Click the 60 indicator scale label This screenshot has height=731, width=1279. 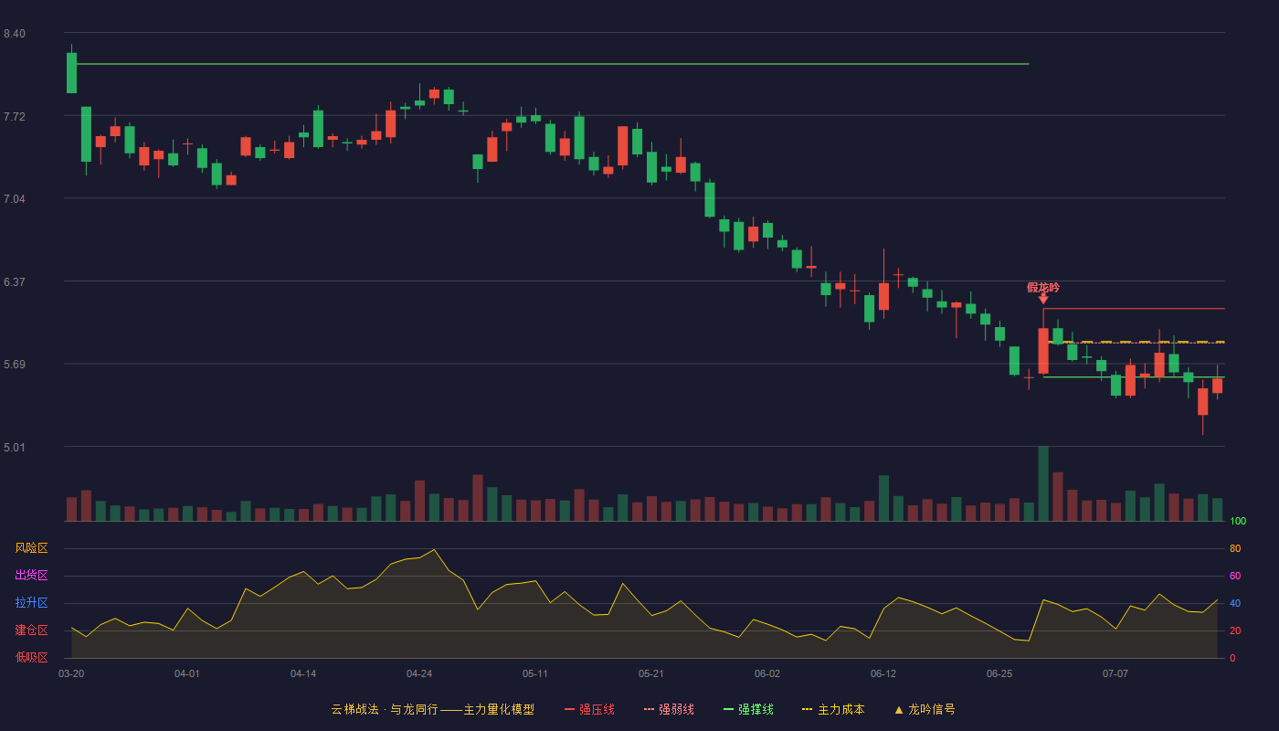click(1235, 576)
